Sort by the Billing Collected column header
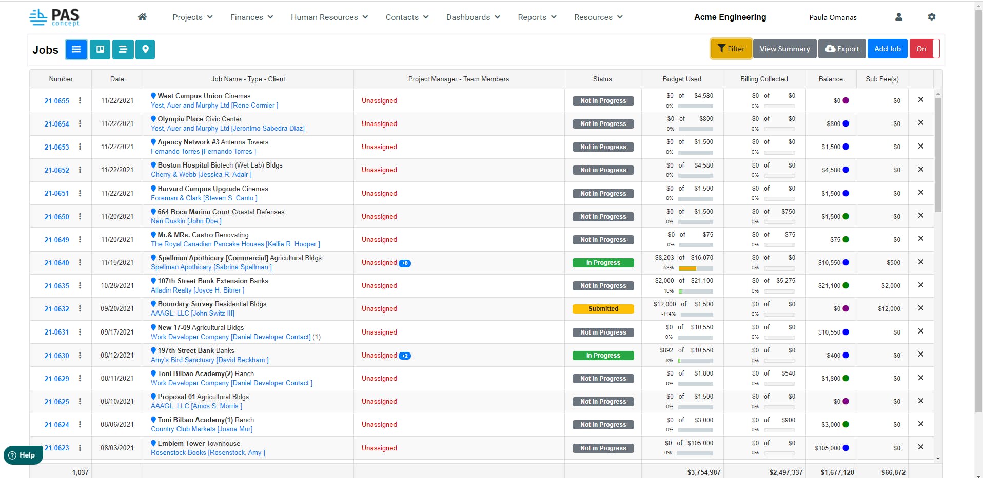983x478 pixels. (764, 79)
